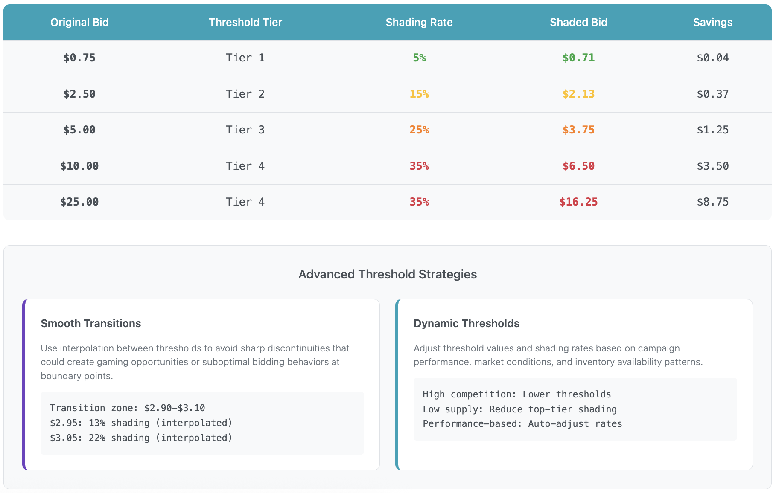This screenshot has width=776, height=493.
Task: Select the $2.13 shaded bid value
Action: [578, 94]
